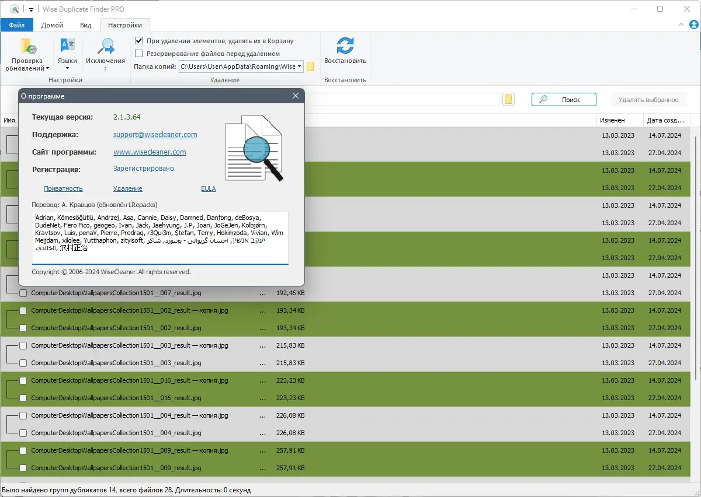Image resolution: width=701 pixels, height=497 pixels.
Task: Click the '009_result — копия.jpg' file name
Action: coord(130,450)
